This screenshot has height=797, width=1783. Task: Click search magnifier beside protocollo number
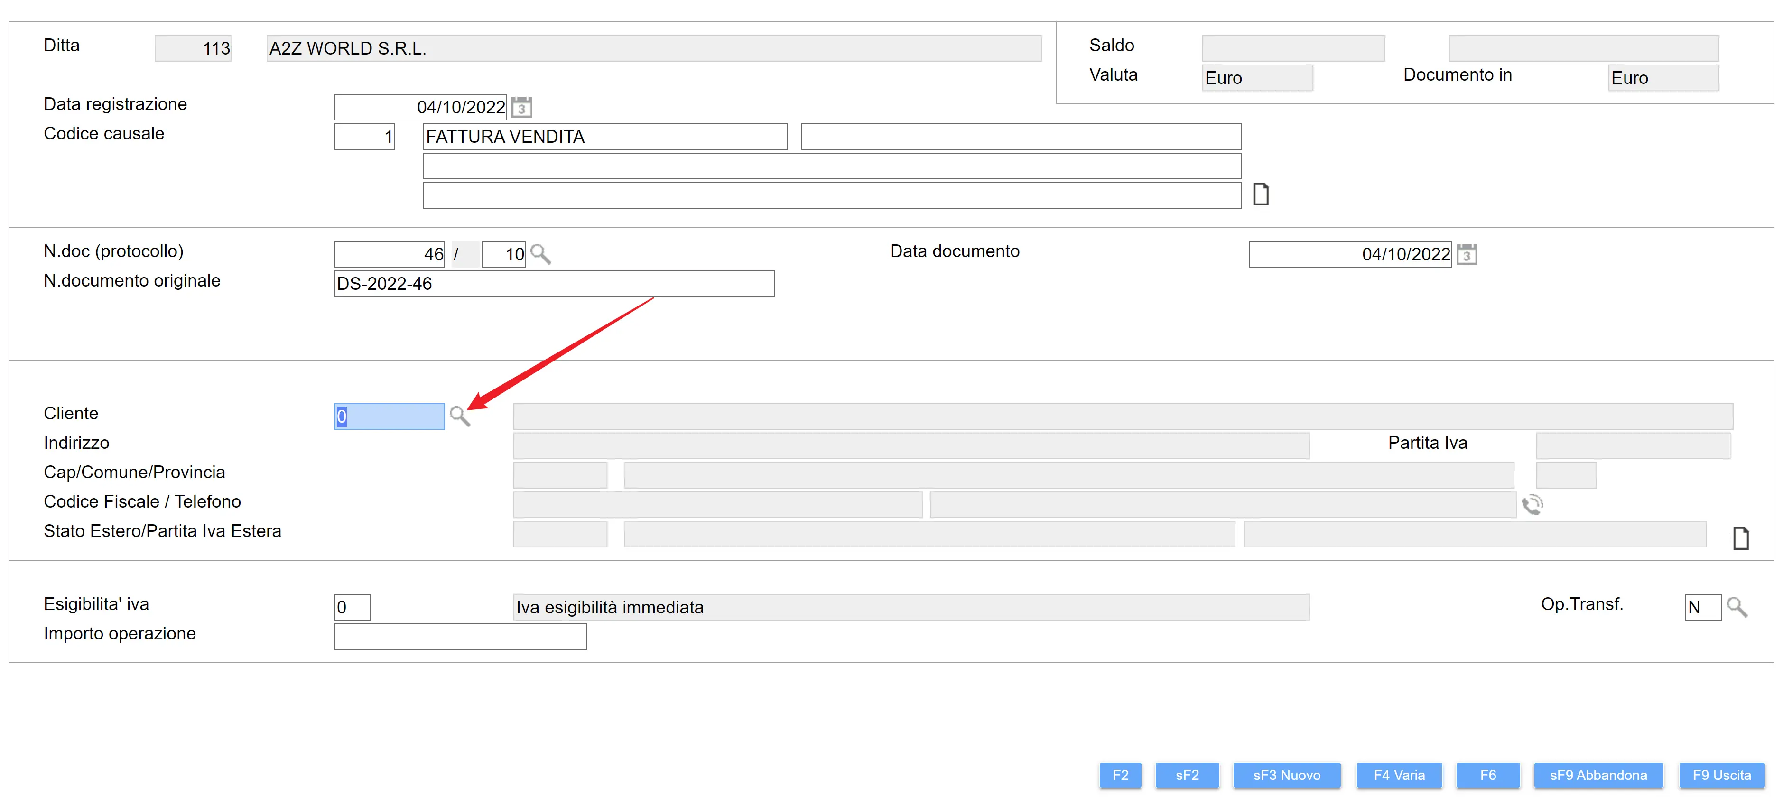tap(540, 254)
